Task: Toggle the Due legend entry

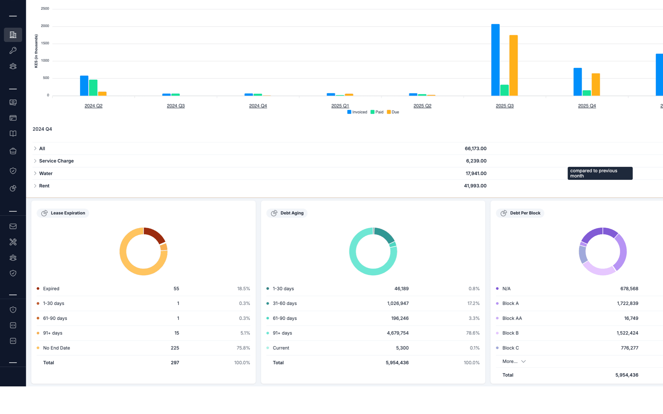Action: tap(393, 112)
